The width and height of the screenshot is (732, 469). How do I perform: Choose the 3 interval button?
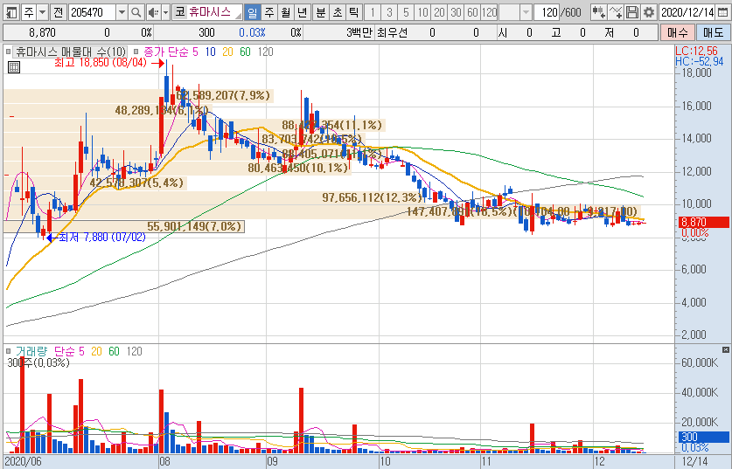click(x=389, y=12)
